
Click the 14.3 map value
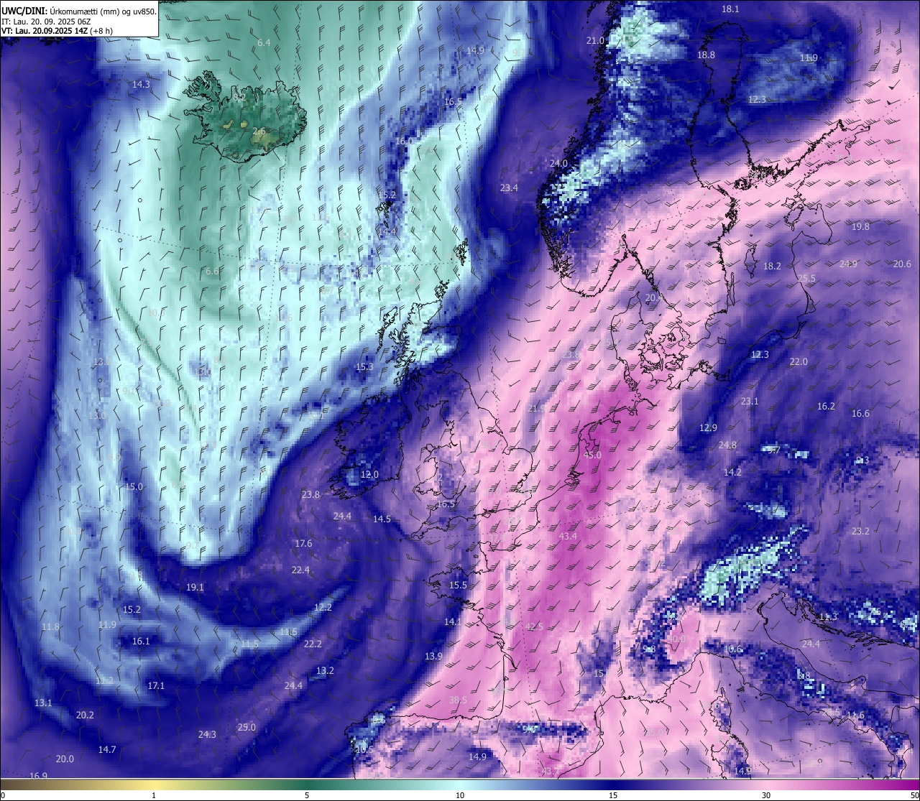coord(141,84)
